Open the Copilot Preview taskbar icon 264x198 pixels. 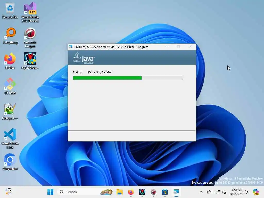(256, 192)
